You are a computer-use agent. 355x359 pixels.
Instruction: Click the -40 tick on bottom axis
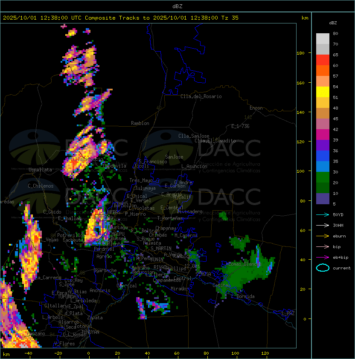tap(28, 353)
